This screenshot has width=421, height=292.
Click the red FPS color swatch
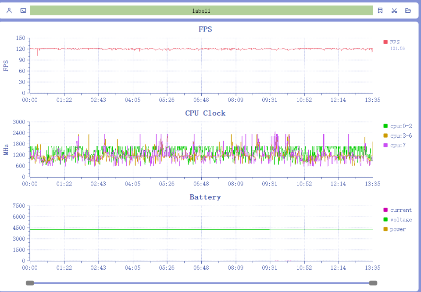point(385,42)
